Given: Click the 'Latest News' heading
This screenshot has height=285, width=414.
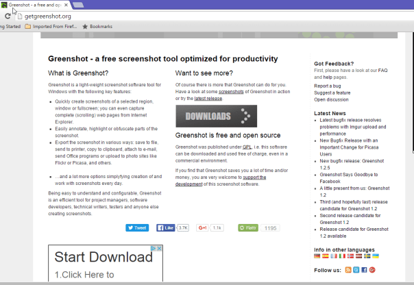Looking at the screenshot, I should click(330, 113).
